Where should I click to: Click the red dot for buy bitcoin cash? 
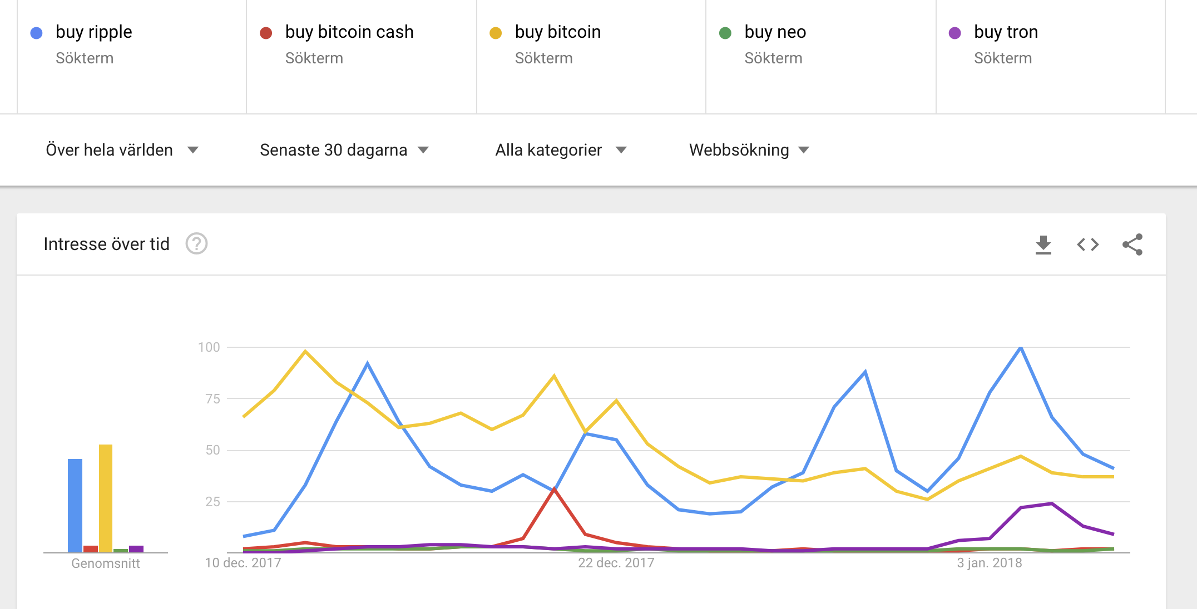pyautogui.click(x=266, y=33)
